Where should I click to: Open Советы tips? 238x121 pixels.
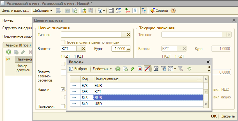pyautogui.click(x=159, y=11)
